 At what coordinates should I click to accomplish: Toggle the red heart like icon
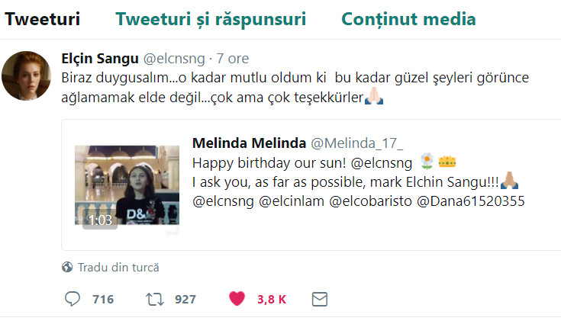(237, 299)
